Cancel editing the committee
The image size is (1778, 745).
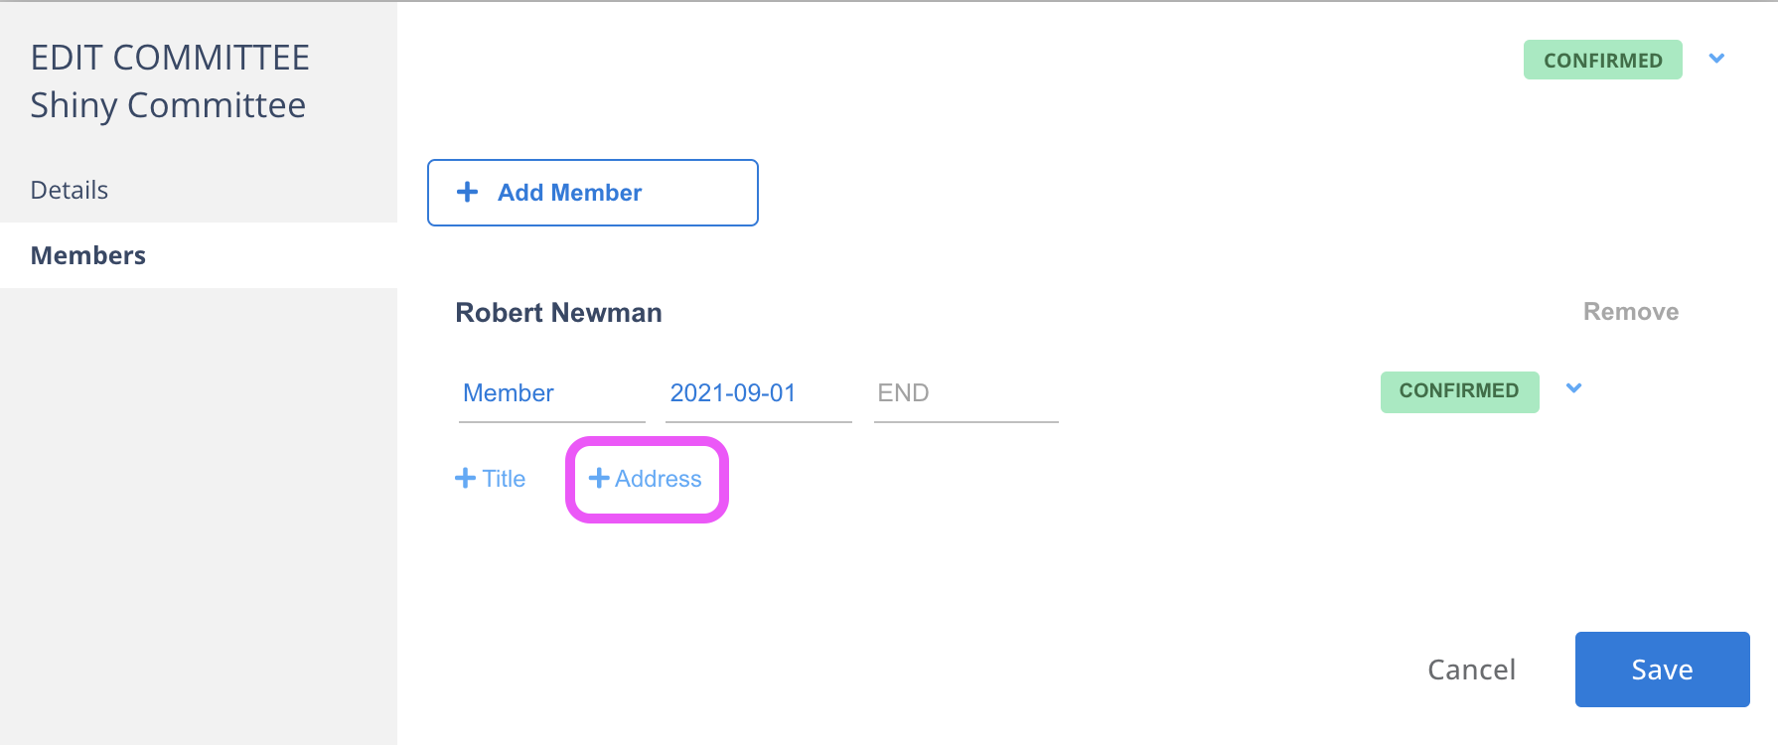(x=1471, y=670)
